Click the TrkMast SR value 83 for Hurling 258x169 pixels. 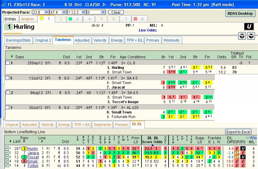click(234, 68)
